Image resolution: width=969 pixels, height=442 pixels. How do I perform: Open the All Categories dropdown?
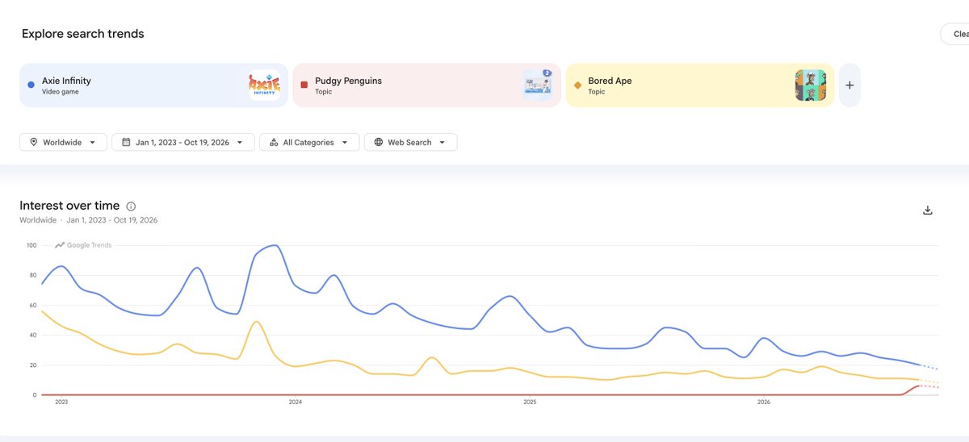[x=309, y=142]
